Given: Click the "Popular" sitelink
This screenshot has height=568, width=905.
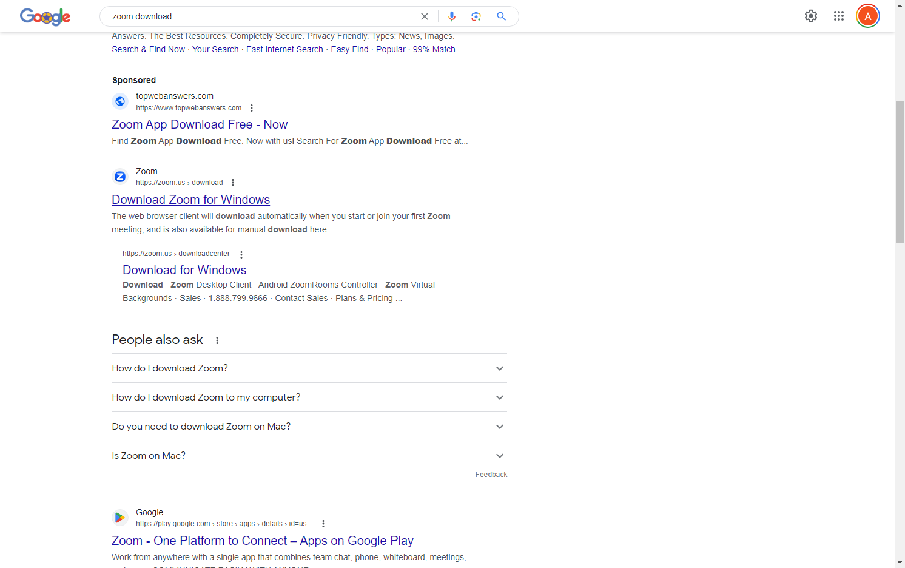Looking at the screenshot, I should [391, 49].
